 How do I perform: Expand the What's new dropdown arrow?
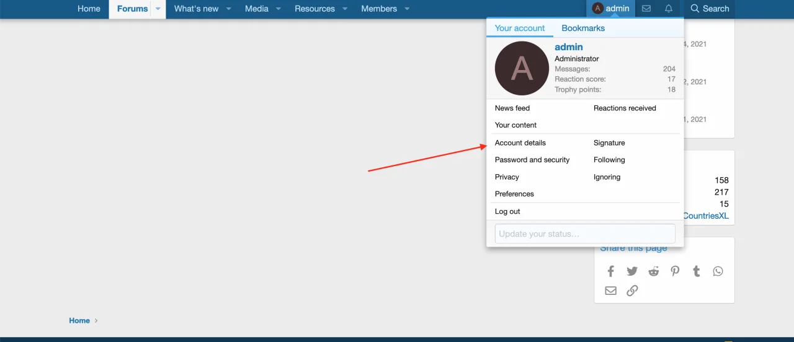(x=229, y=9)
